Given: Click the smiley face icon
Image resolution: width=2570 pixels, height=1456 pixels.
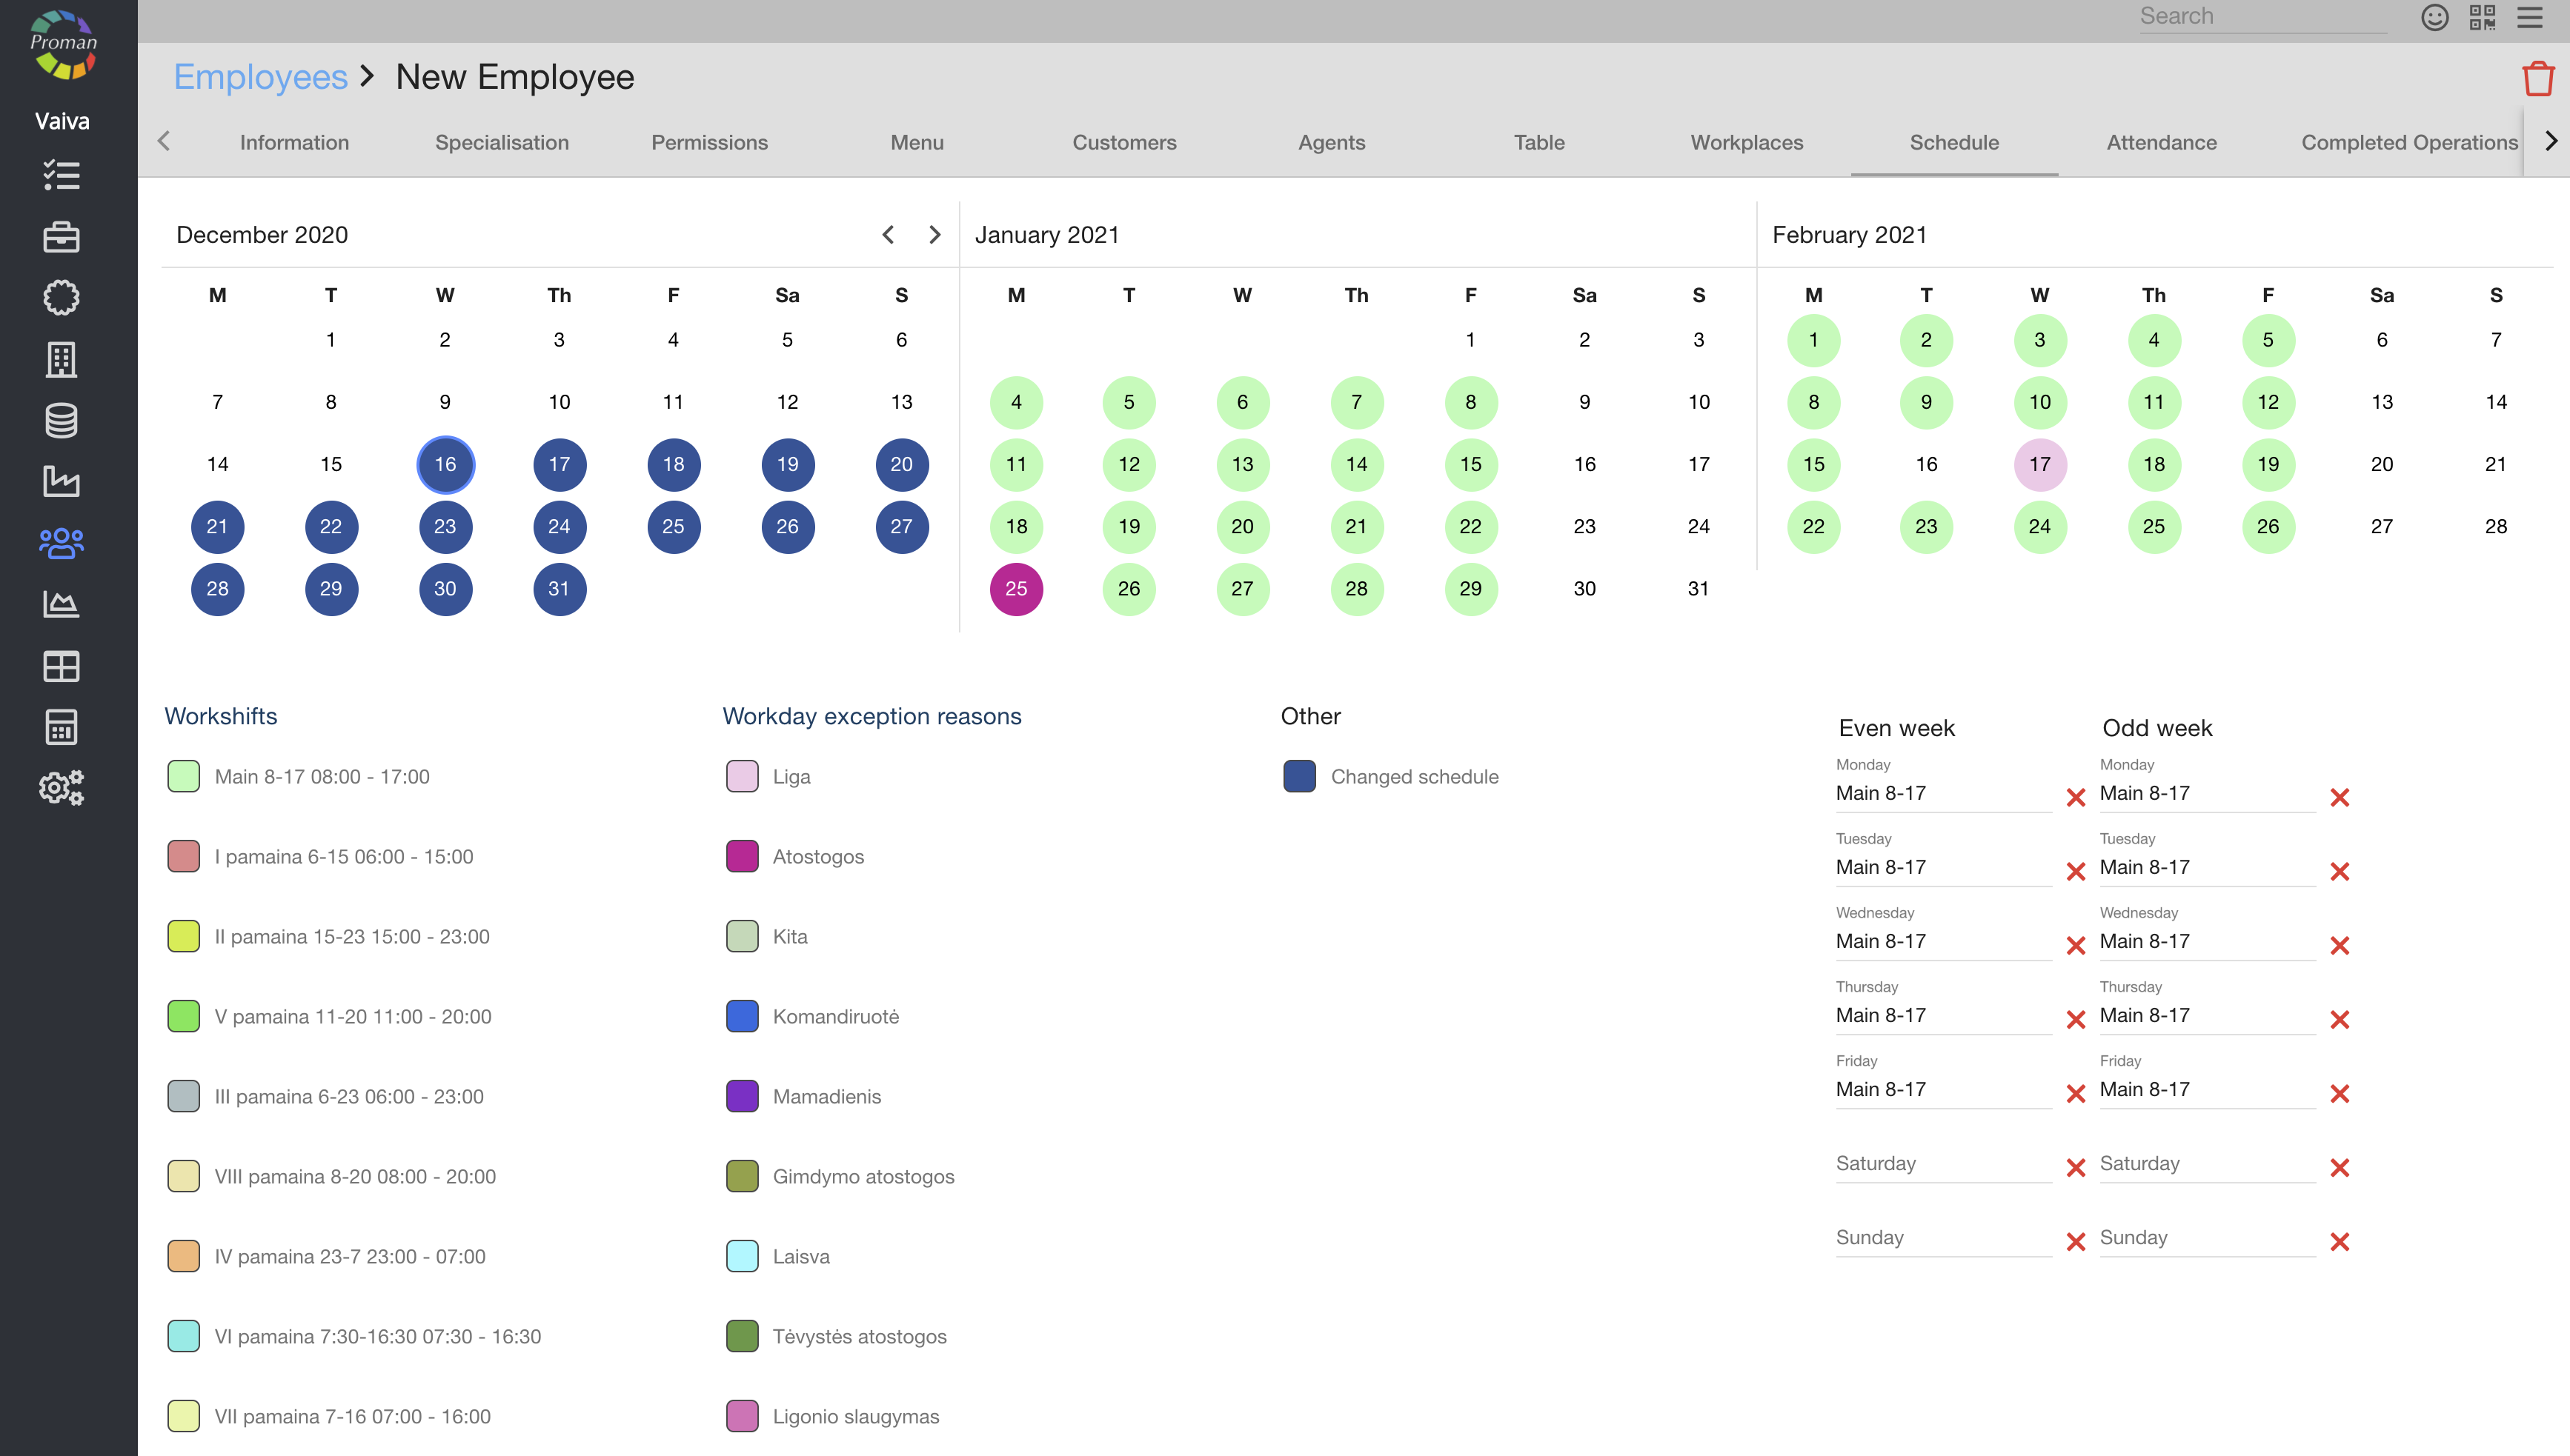Looking at the screenshot, I should click(2434, 17).
